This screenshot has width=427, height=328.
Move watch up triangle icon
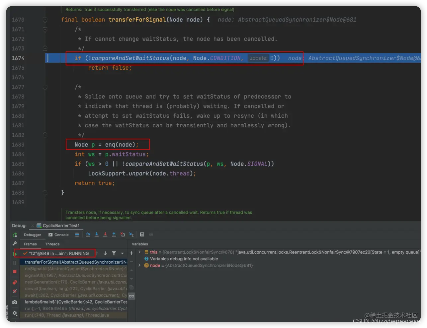(x=131, y=270)
